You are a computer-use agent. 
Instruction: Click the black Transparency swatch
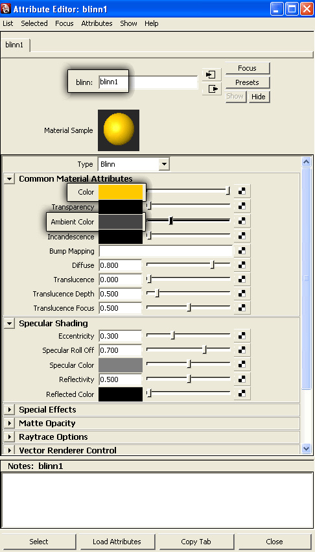[121, 207]
